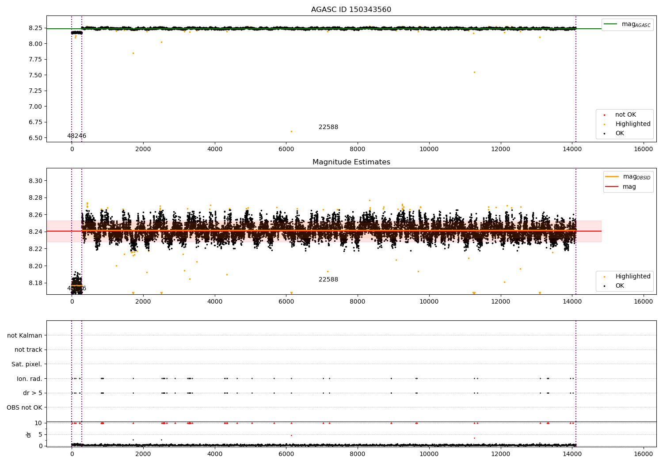This screenshot has height=464, width=663.
Task: Click the '16000' x-tick of the top plot
Action: (643, 149)
